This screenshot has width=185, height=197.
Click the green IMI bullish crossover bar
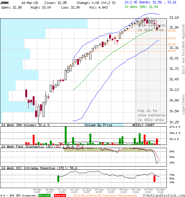tap(58, 178)
